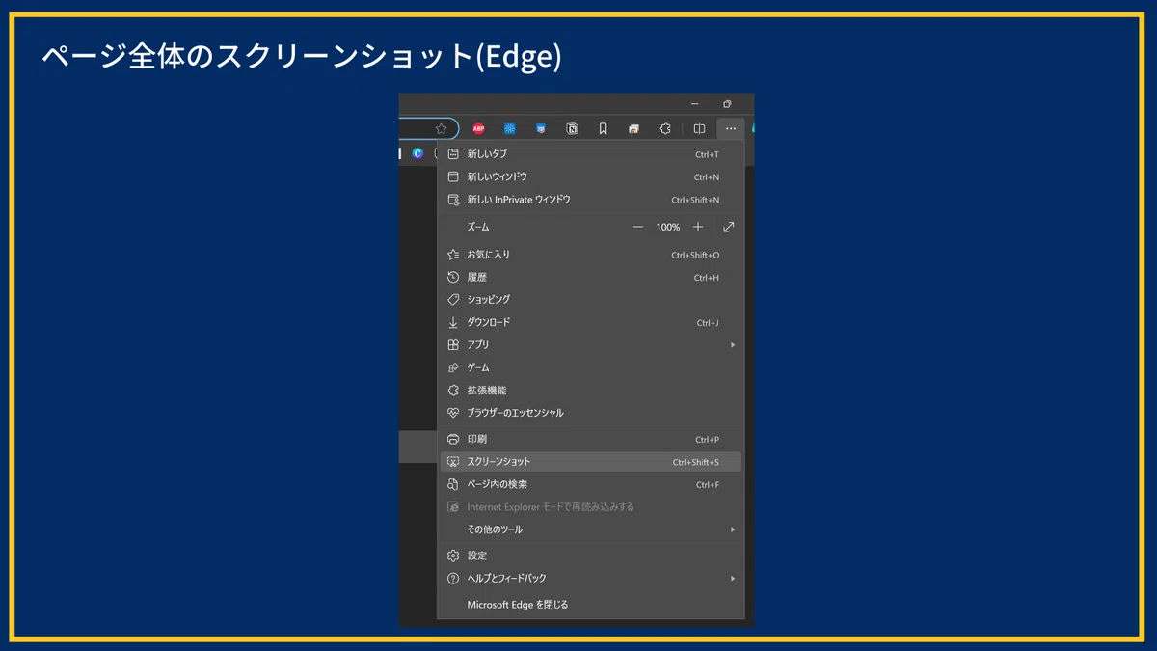
Task: Click Internet Explorer モードで再読み込みする
Action: click(591, 506)
